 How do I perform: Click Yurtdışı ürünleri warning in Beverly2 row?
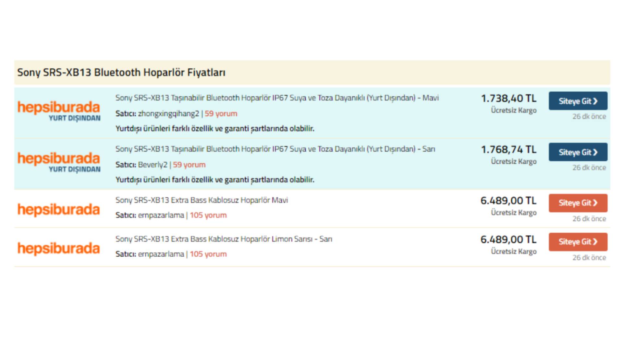[x=215, y=180]
